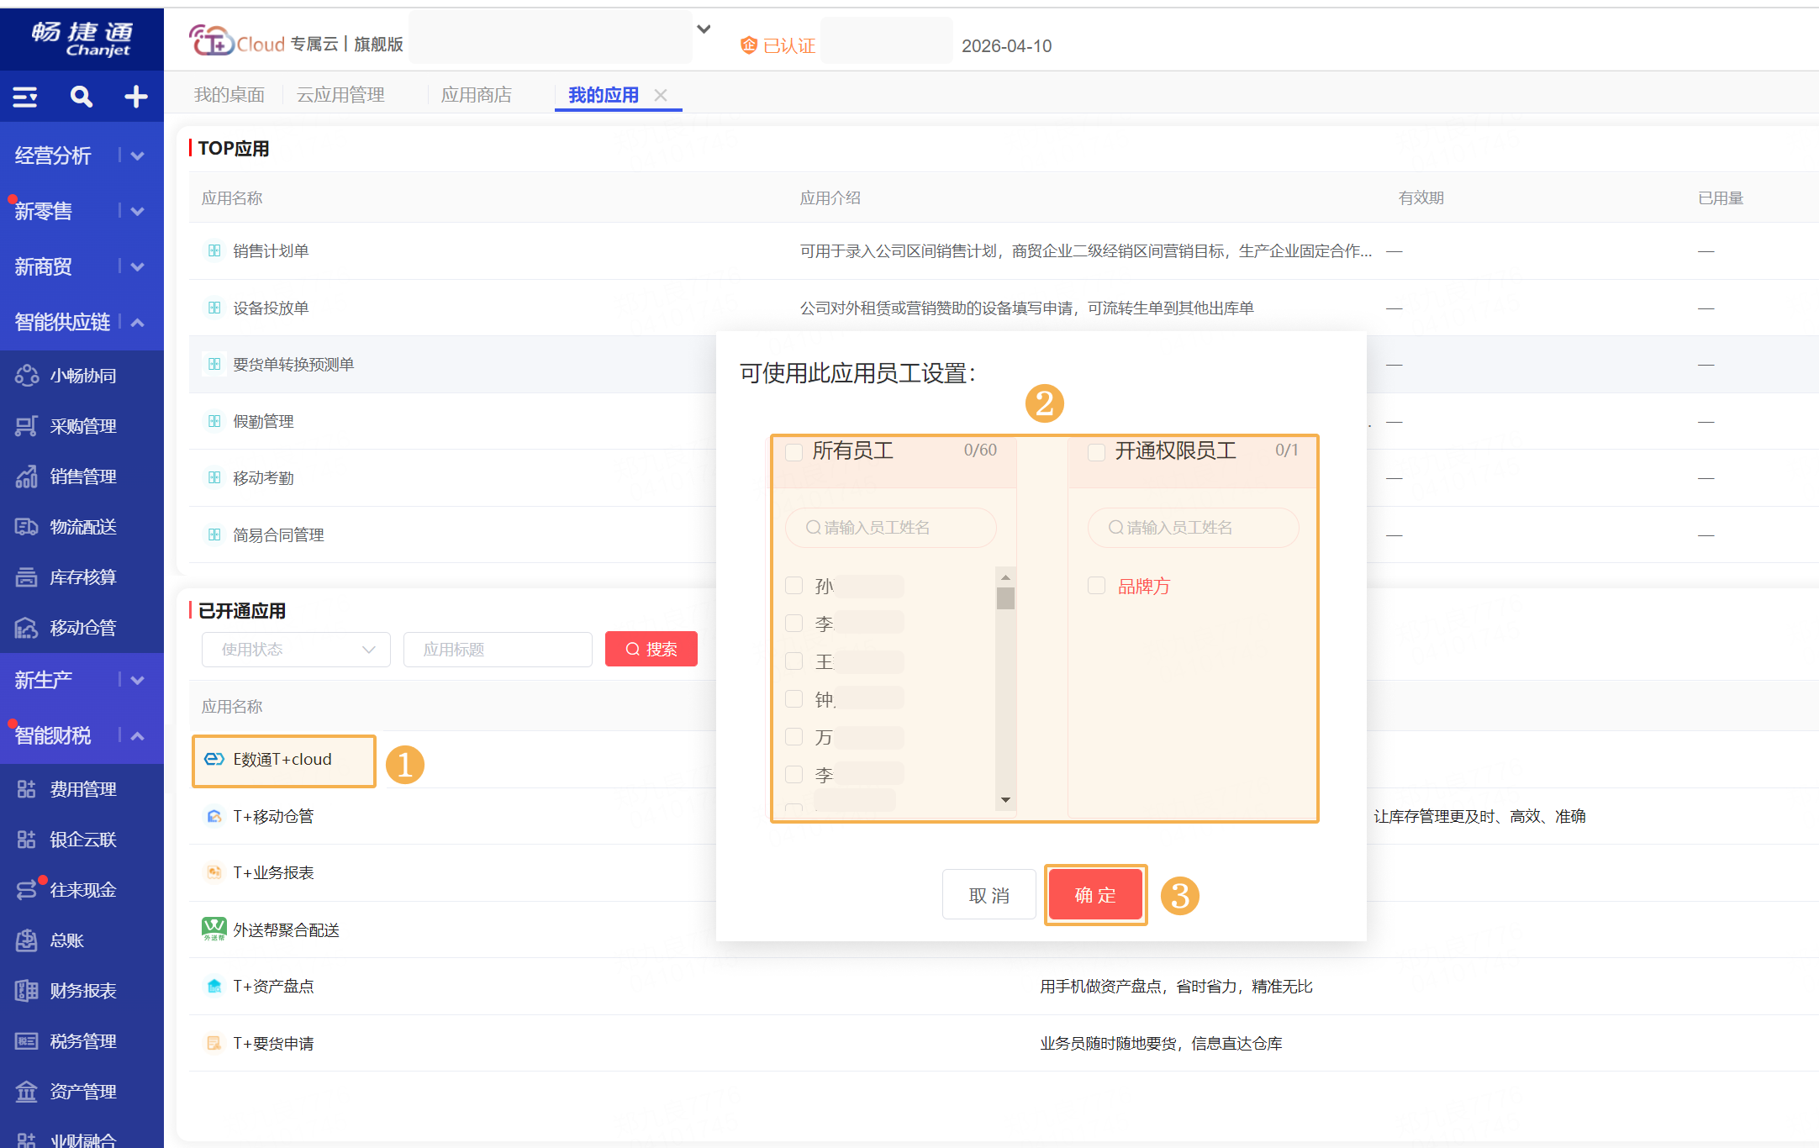1819x1148 pixels.
Task: Click the 假勤管理 app icon
Action: coord(214,421)
